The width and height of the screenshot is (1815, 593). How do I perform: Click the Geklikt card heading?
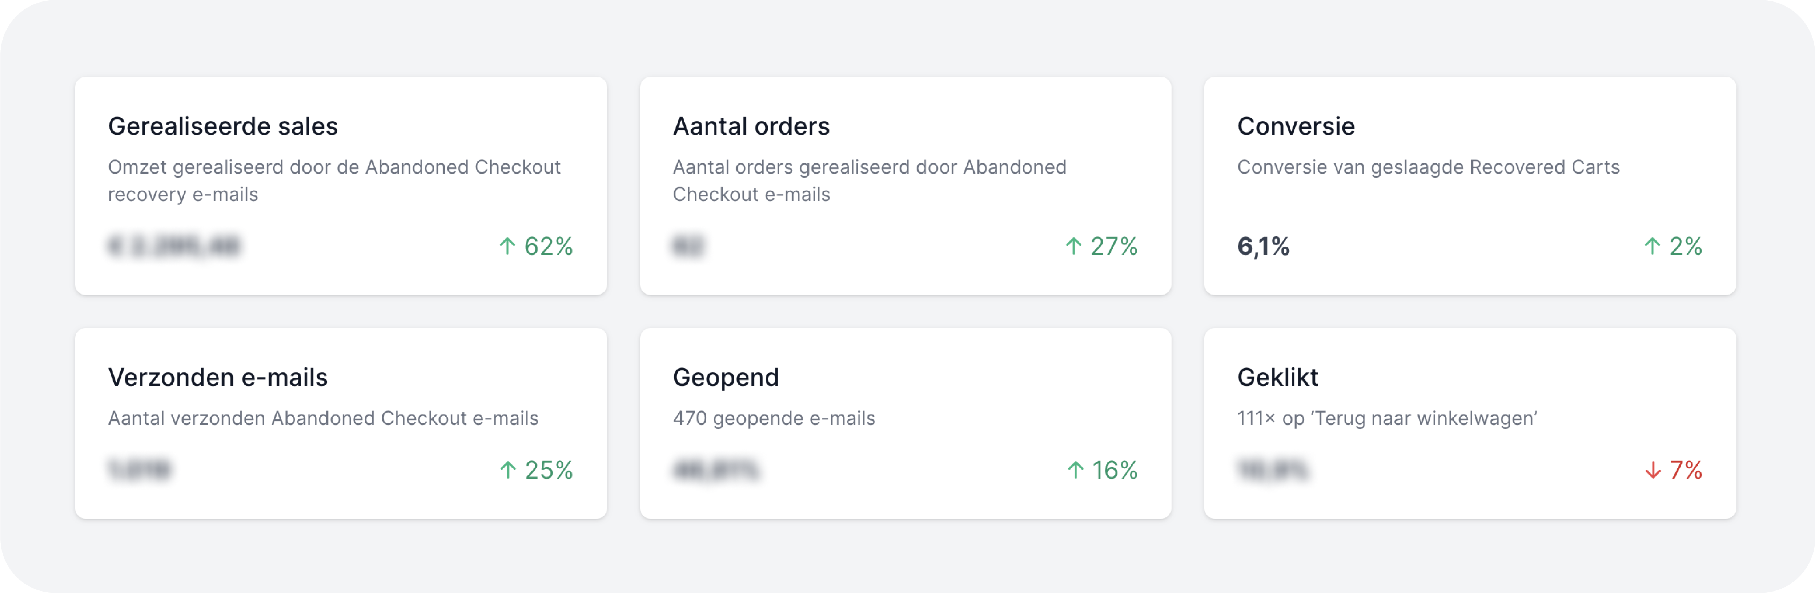tap(1277, 378)
